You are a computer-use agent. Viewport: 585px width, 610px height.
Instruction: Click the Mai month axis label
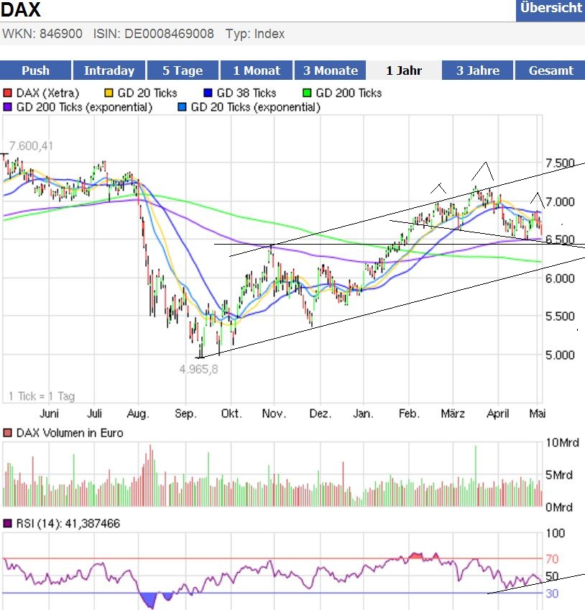pos(538,414)
